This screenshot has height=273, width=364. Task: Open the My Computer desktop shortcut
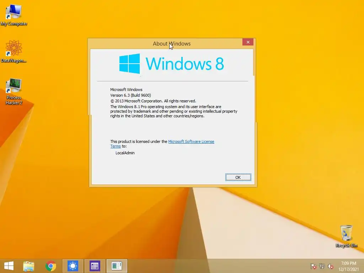pos(14,14)
